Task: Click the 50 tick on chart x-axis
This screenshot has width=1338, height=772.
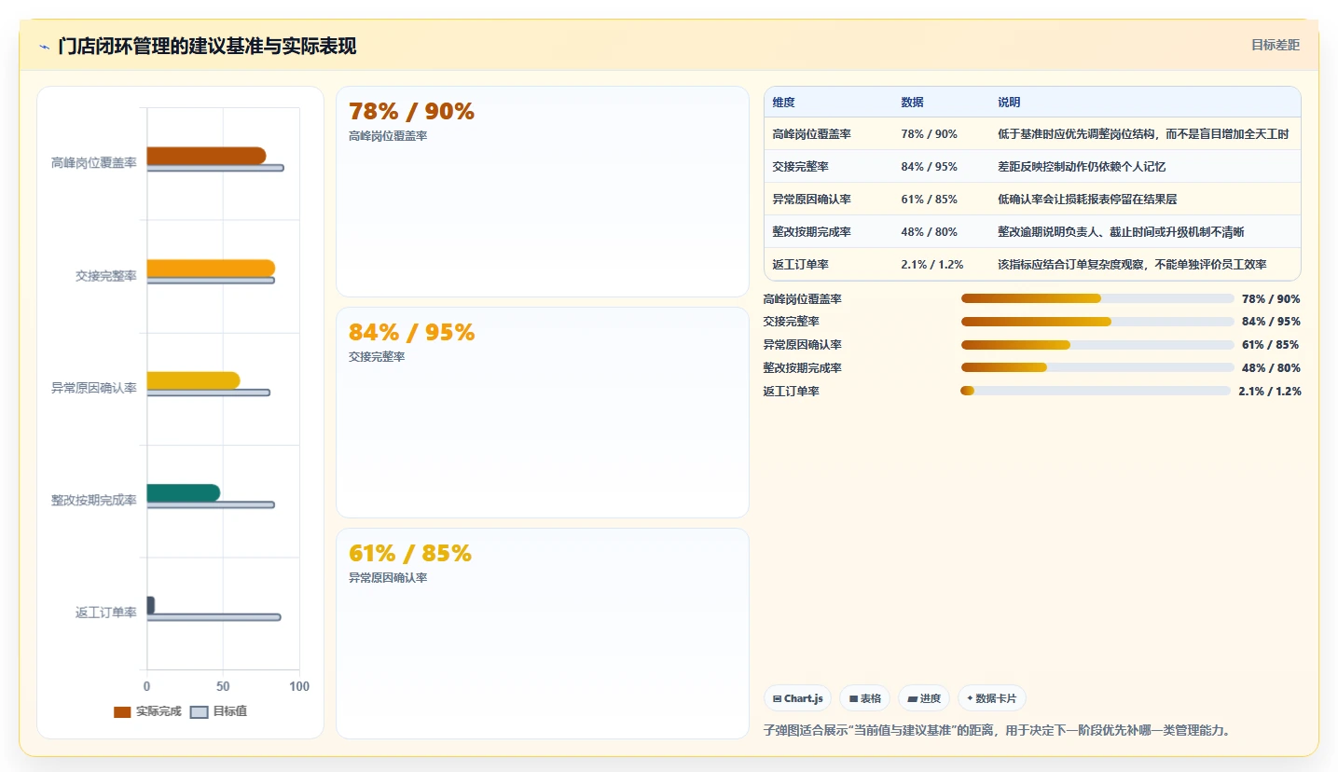Action: point(223,686)
